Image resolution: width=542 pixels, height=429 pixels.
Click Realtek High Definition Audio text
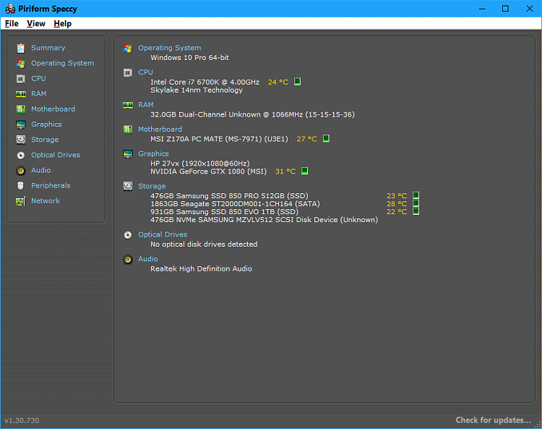(x=201, y=269)
